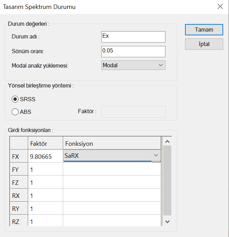The width and height of the screenshot is (229, 237).
Task: Click the Tamam button
Action: [204, 29]
